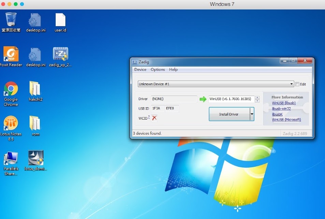Click the '3 devices found.' status text

147,133
